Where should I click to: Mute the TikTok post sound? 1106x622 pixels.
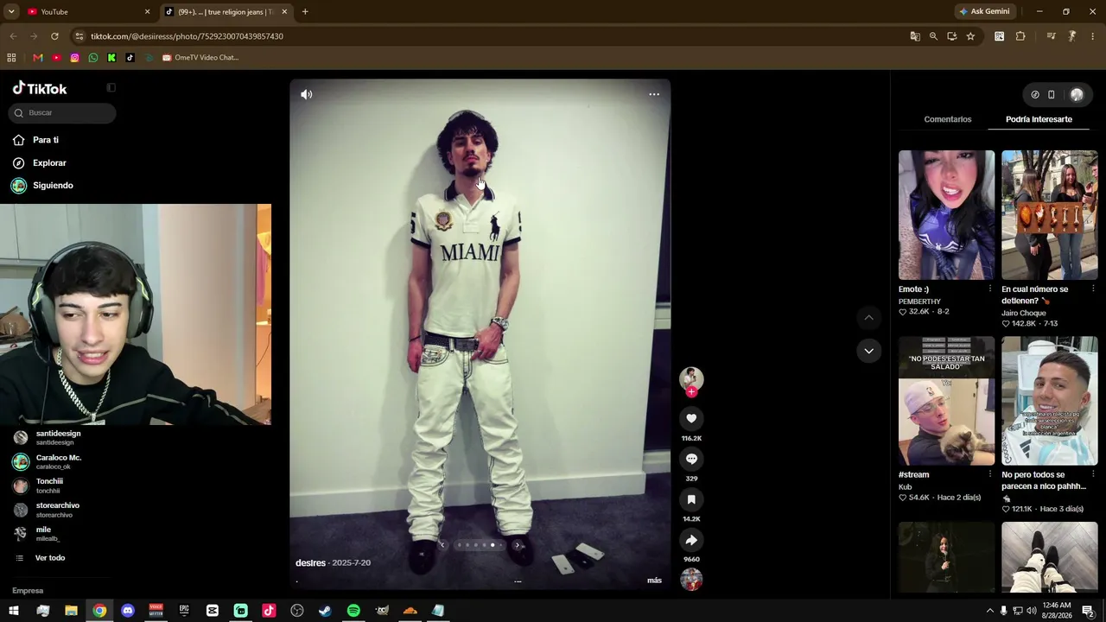(x=306, y=94)
